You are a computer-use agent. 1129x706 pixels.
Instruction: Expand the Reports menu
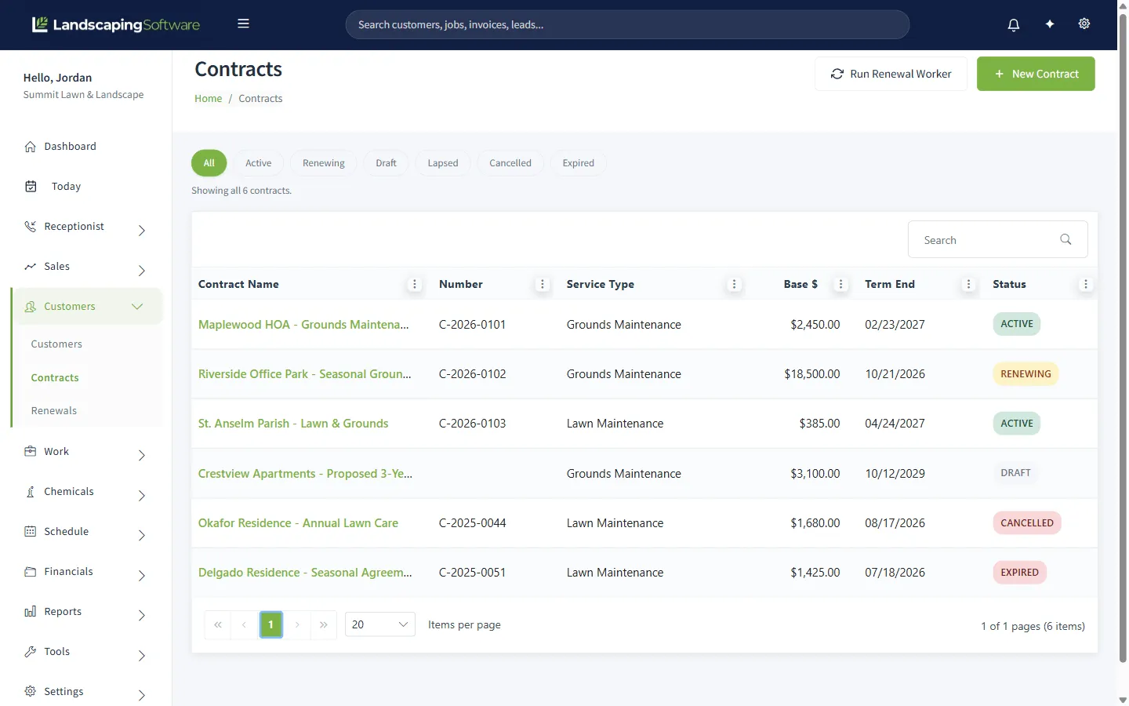click(x=86, y=612)
